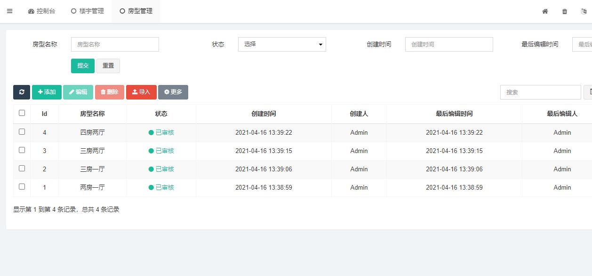
Task: Click the red 导入 import button
Action: click(x=141, y=92)
